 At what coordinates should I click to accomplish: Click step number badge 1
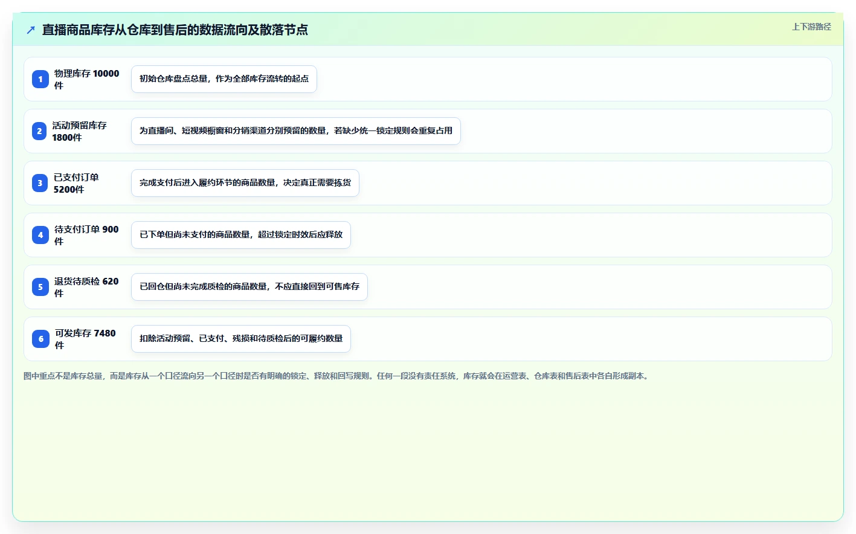[x=40, y=79]
